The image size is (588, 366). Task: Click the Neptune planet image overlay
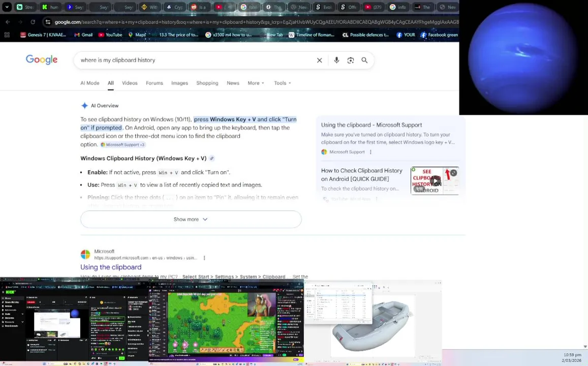pyautogui.click(x=523, y=57)
